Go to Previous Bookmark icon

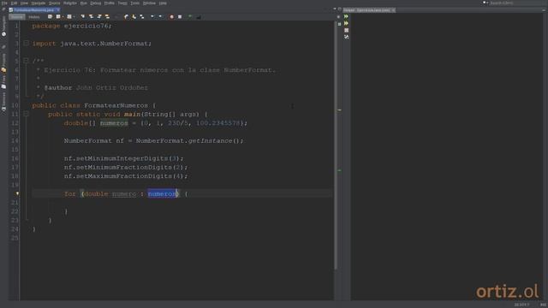126,17
